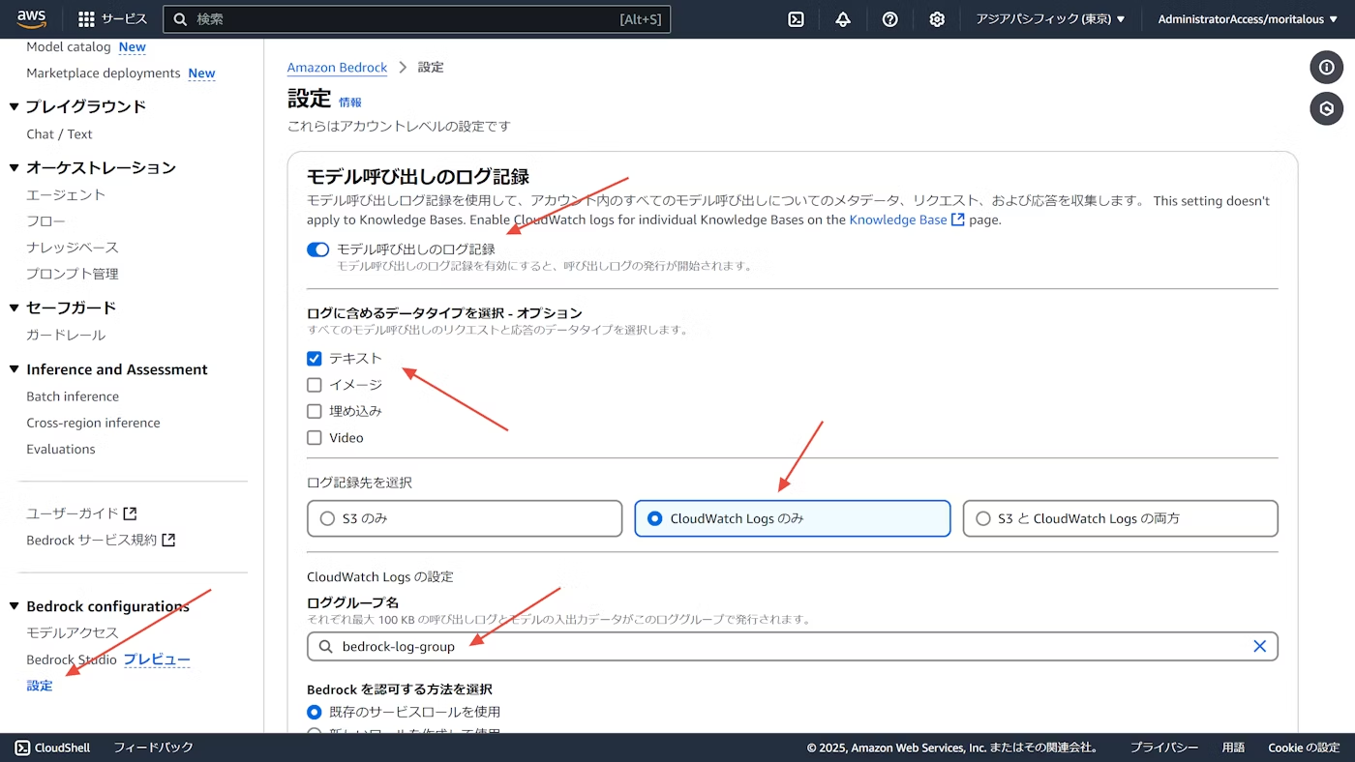Click the CloudShell icon in footer
This screenshot has width=1355, height=762.
(x=22, y=747)
